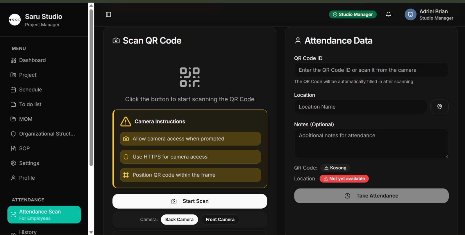Screen dimensions: 465x235
Task: Open the Dashboard menu item
Action: tap(44, 60)
